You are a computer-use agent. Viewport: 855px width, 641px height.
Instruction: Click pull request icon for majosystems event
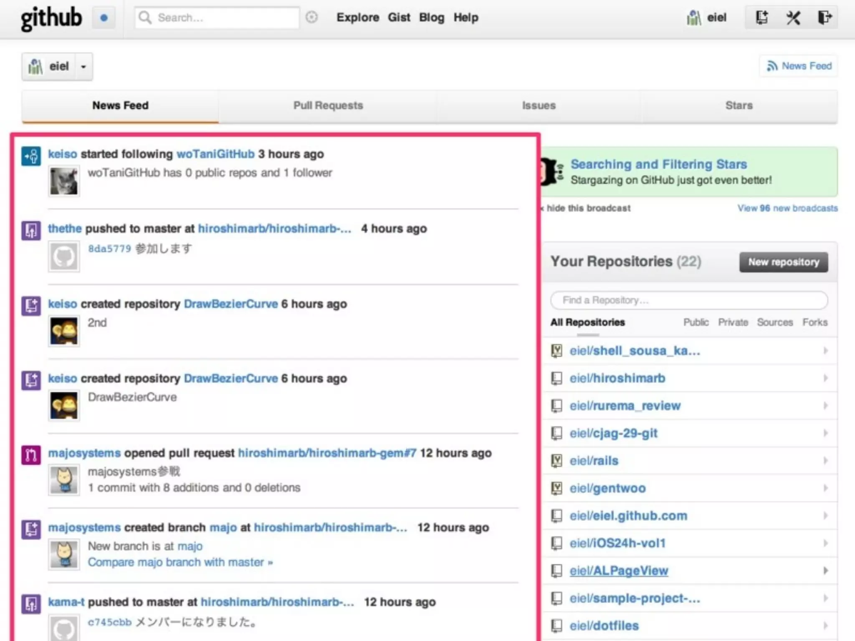coord(31,455)
